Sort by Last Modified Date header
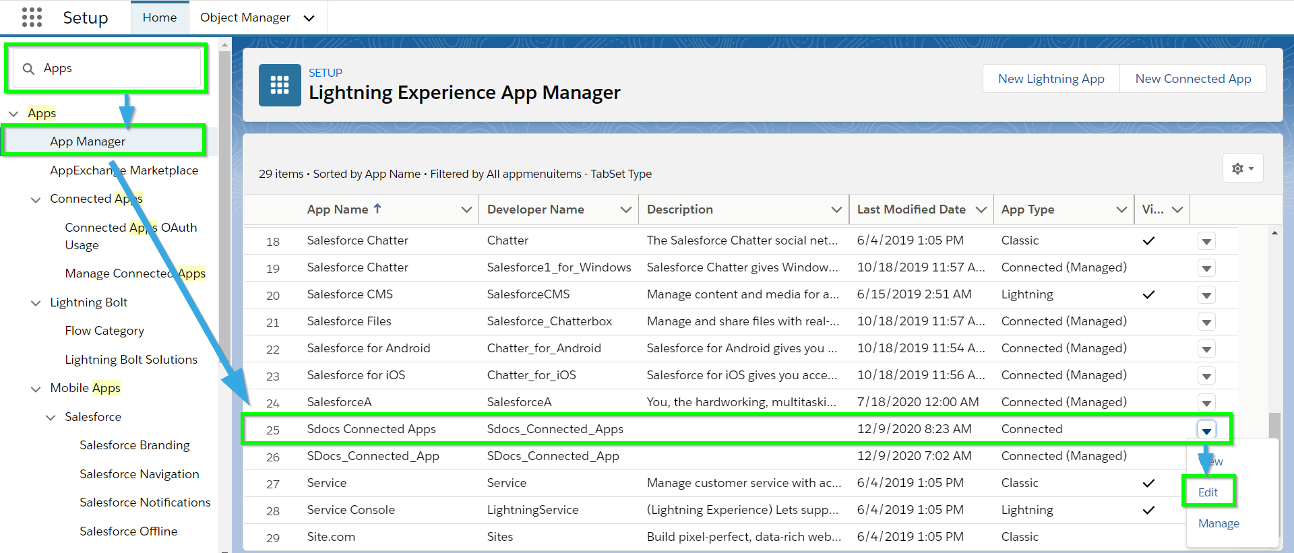The width and height of the screenshot is (1294, 553). [x=911, y=209]
